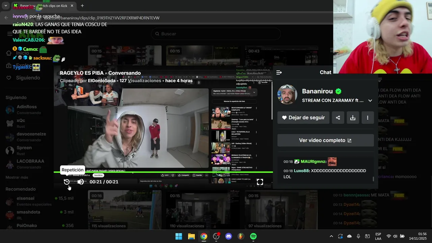Viewport: 432px width, 243px height.
Task: Open the top clip thumbnail marked 00:43
Action: click(x=281, y=55)
